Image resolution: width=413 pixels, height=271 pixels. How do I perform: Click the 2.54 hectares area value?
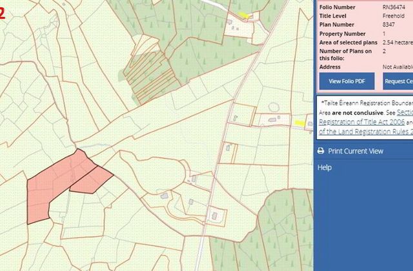point(398,43)
